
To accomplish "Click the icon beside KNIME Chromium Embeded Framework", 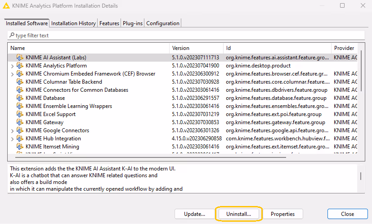I will click(20, 74).
